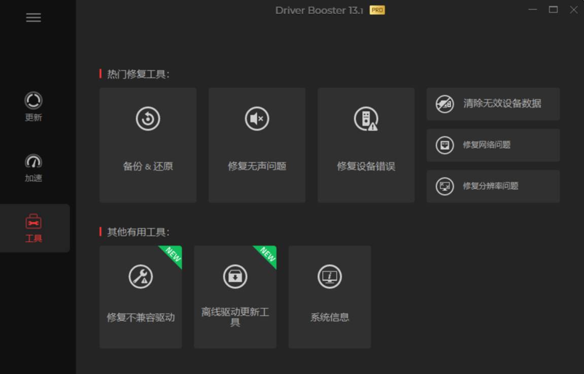
Task: Click the offline driver download box icon
Action: (235, 277)
